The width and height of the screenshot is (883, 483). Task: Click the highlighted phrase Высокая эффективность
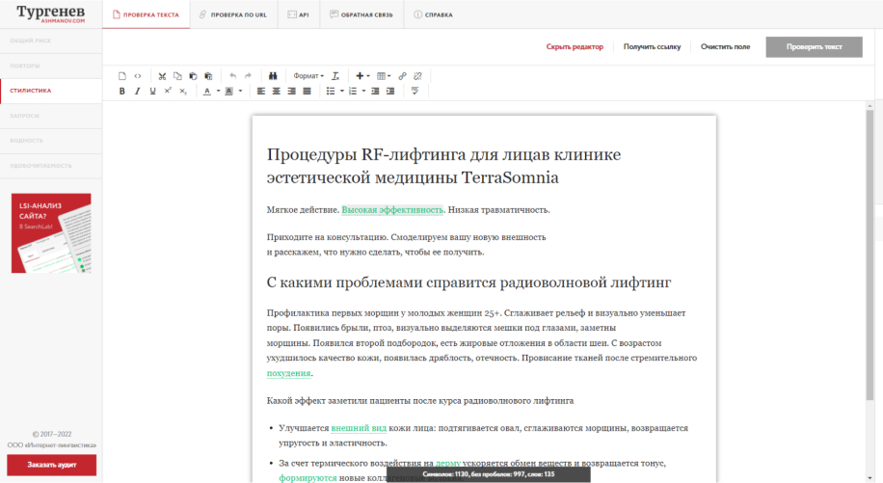tap(392, 210)
